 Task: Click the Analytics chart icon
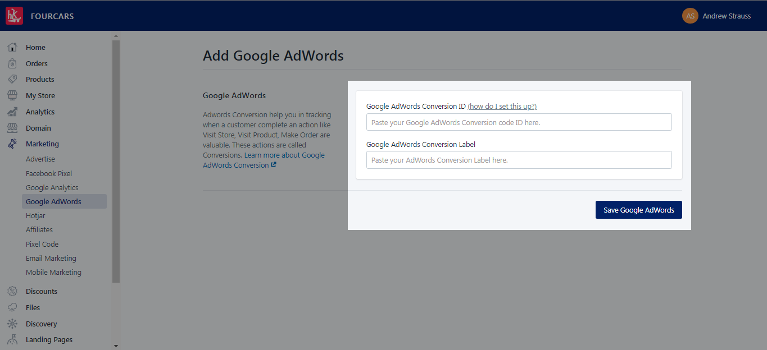[x=12, y=112]
